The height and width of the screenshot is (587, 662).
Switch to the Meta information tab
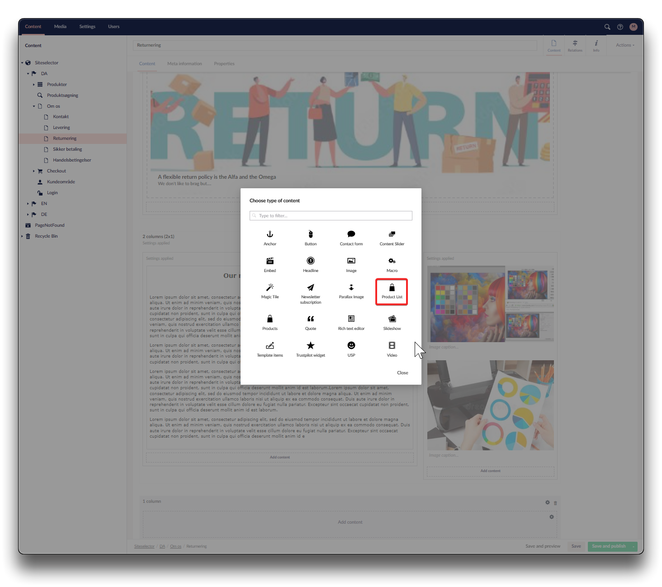[x=184, y=64]
